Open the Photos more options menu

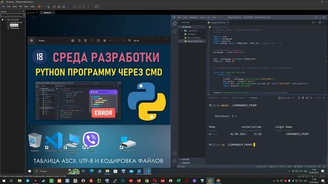point(111,40)
